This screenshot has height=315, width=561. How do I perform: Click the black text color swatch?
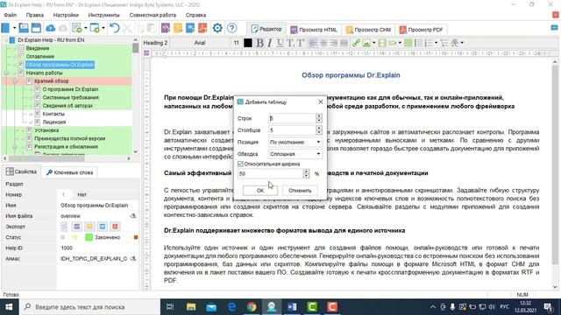click(x=247, y=43)
